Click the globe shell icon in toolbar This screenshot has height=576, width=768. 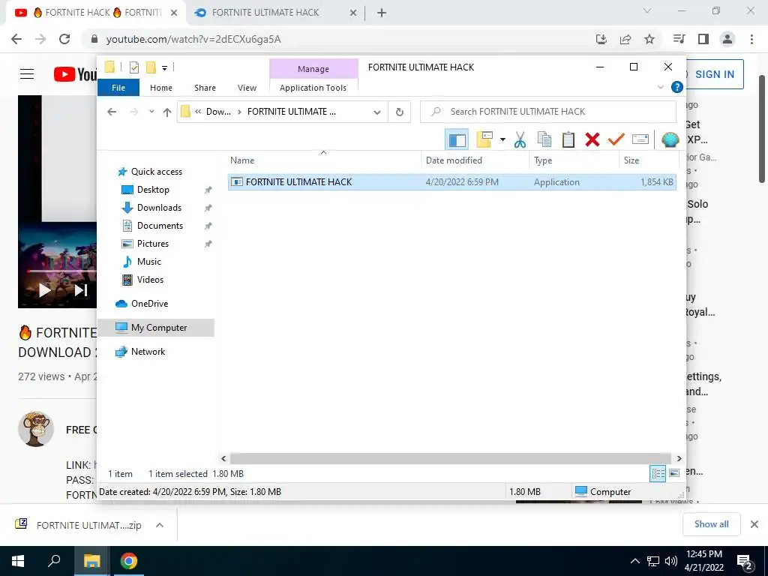tap(670, 139)
